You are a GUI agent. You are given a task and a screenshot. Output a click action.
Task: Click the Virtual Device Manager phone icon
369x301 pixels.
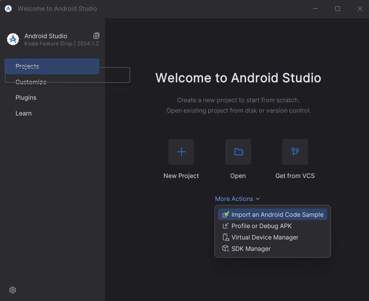[x=225, y=237]
